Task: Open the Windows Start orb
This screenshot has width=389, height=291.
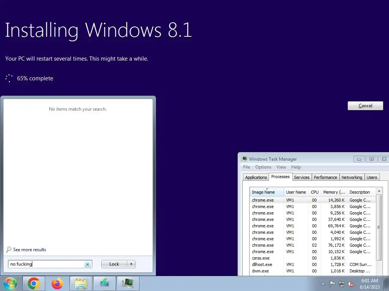Action: pos(10,283)
